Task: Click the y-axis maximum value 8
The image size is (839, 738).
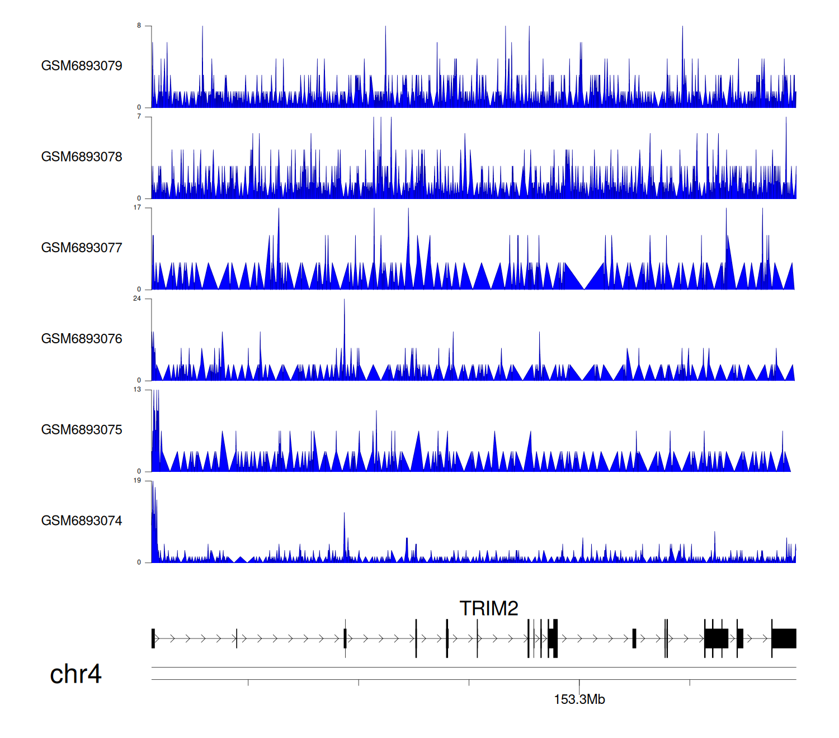Action: (139, 26)
